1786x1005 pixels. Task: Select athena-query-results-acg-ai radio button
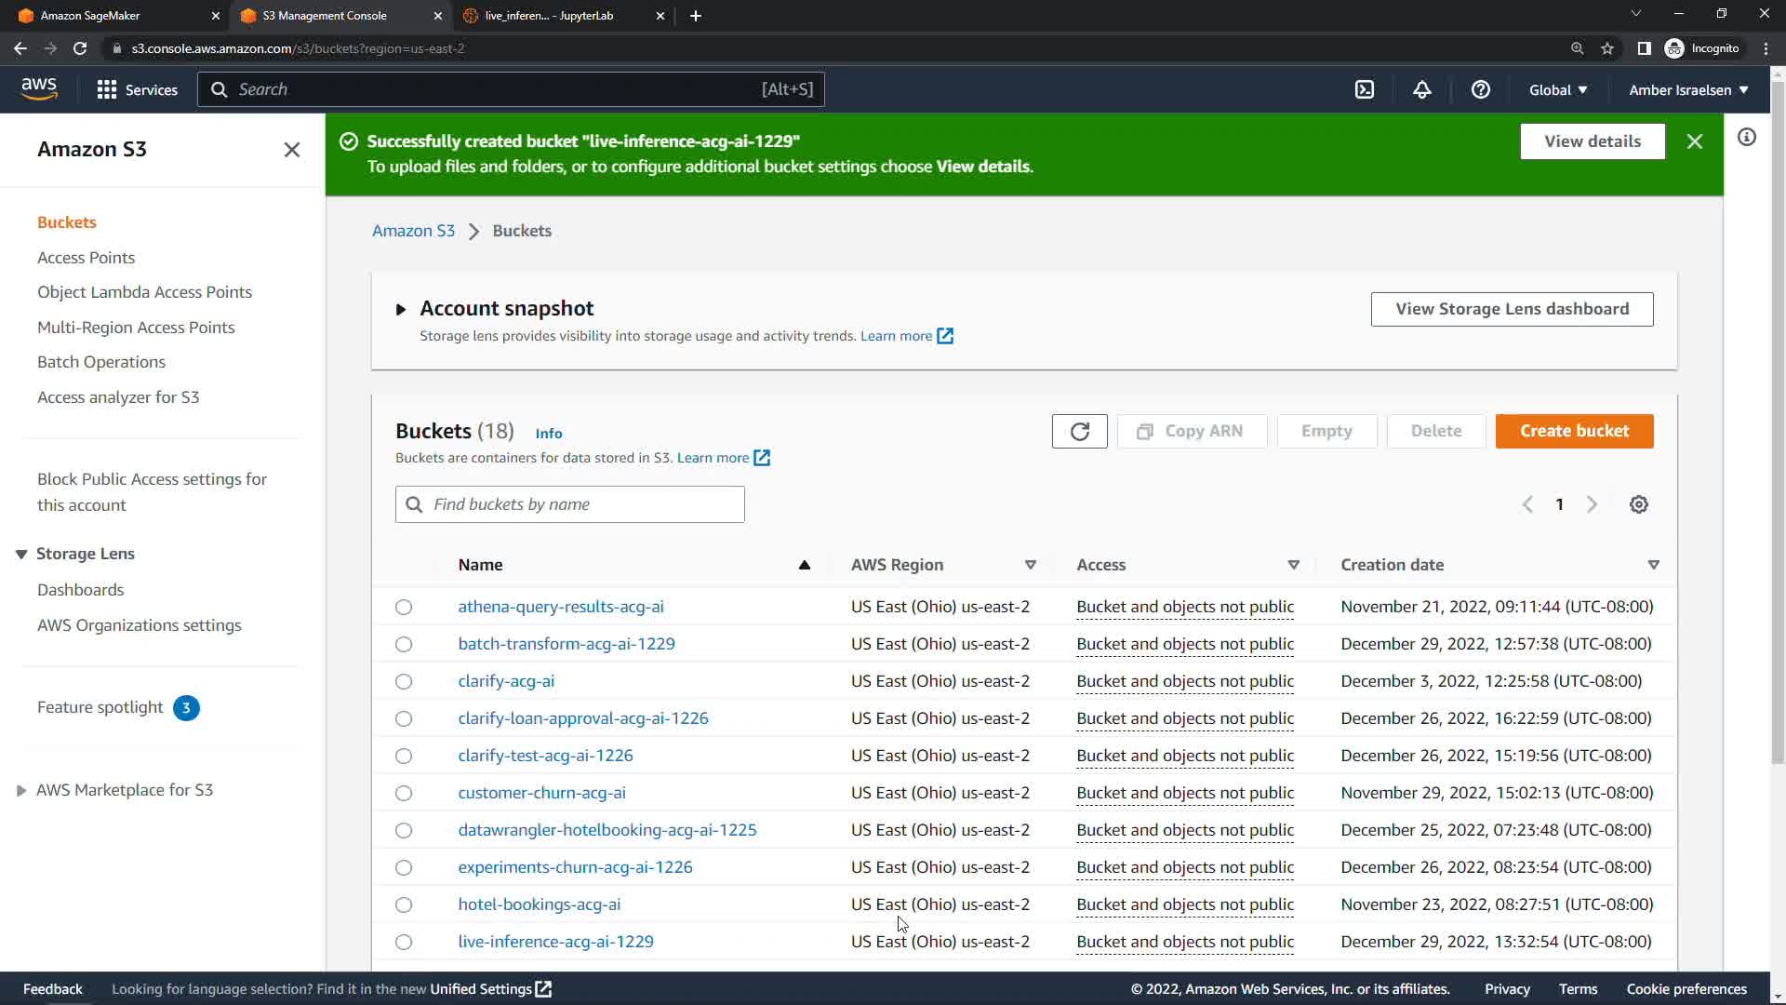(404, 608)
